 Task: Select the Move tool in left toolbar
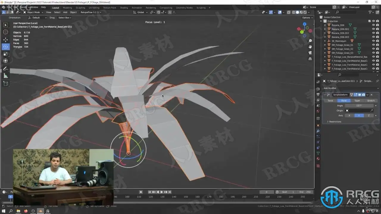pos(6,40)
